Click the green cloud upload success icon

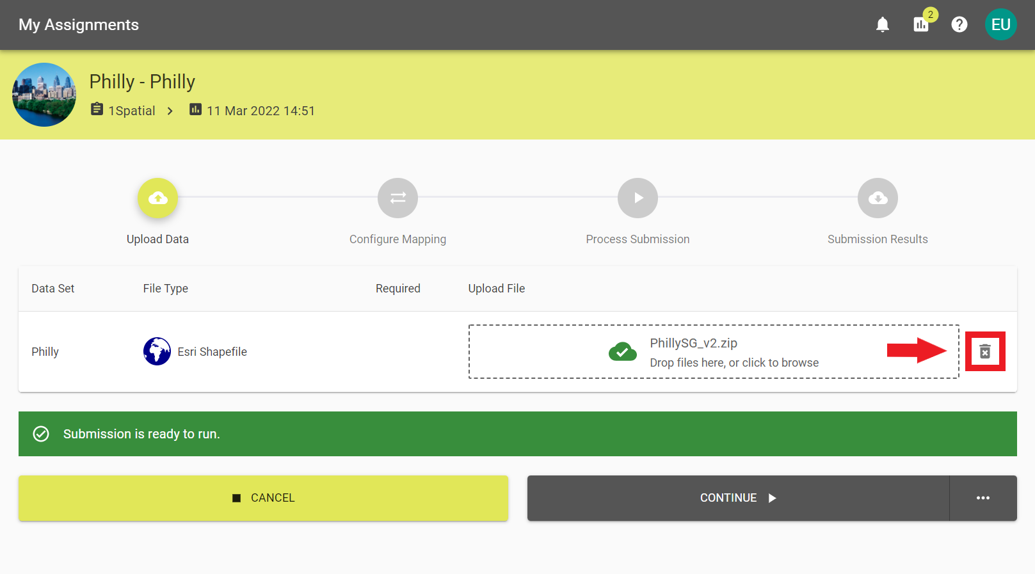pyautogui.click(x=623, y=351)
